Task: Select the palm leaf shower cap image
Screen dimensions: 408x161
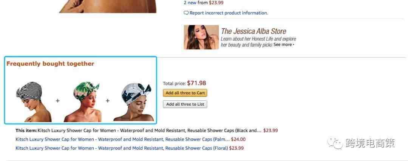Action: pos(83,102)
